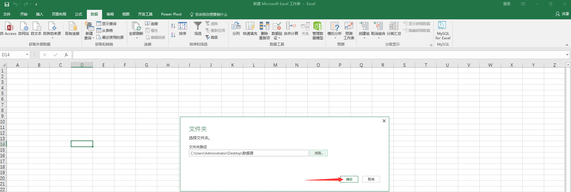Viewport: 571px width, 192px height.
Task: Switch to the Page Layout (页面布局) tab
Action: 59,14
